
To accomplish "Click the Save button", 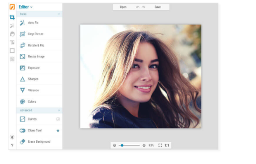I will [158, 7].
